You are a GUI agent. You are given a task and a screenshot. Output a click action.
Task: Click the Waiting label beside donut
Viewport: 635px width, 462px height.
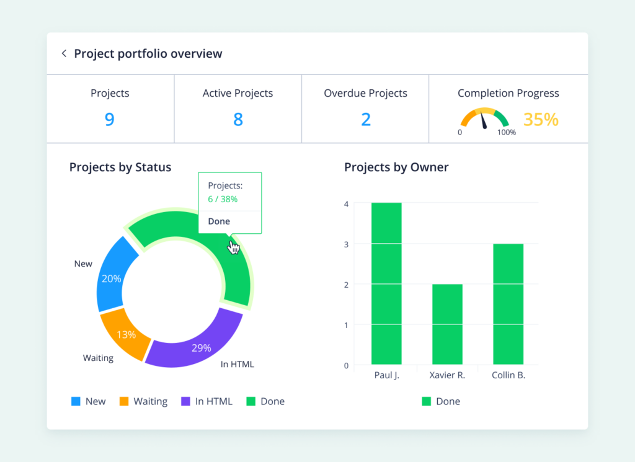[98, 358]
